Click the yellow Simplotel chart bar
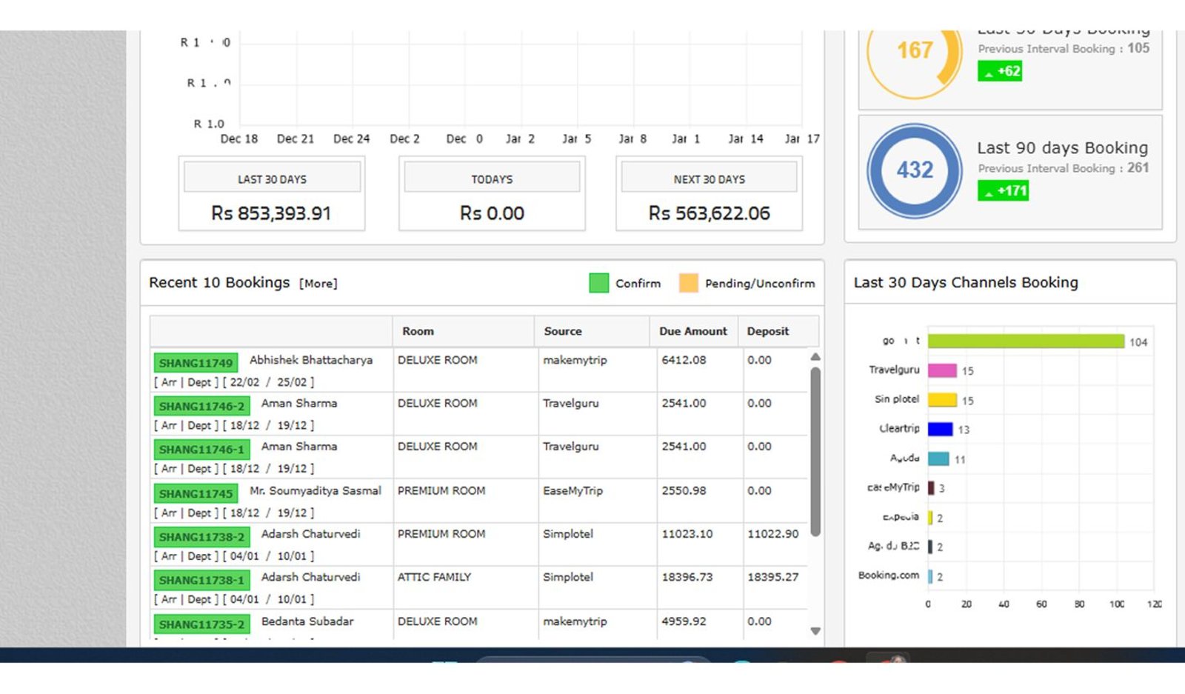 coord(942,400)
